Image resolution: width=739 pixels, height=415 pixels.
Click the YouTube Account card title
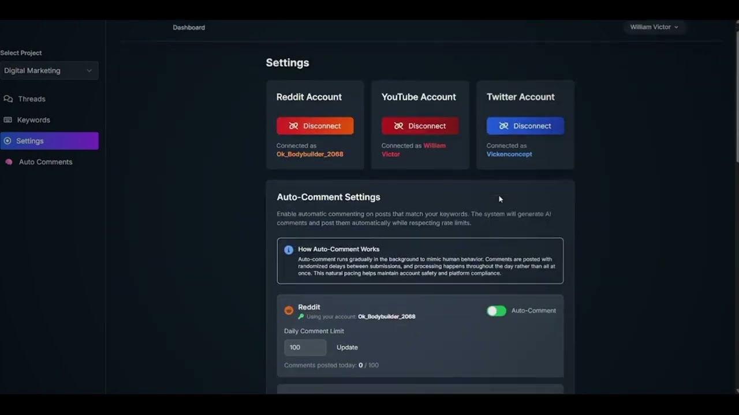pos(419,97)
